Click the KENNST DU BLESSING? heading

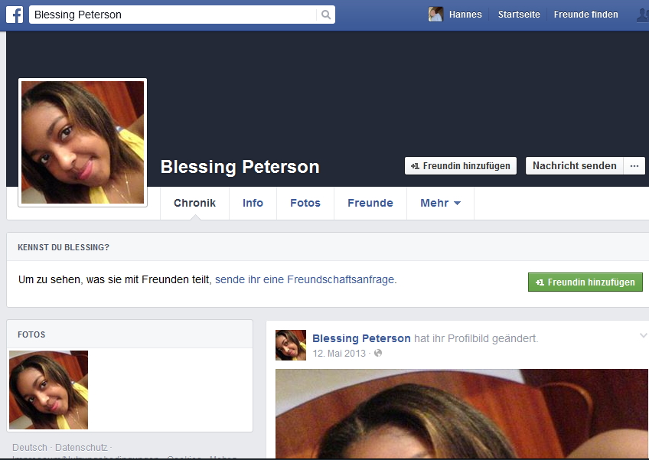(x=64, y=247)
